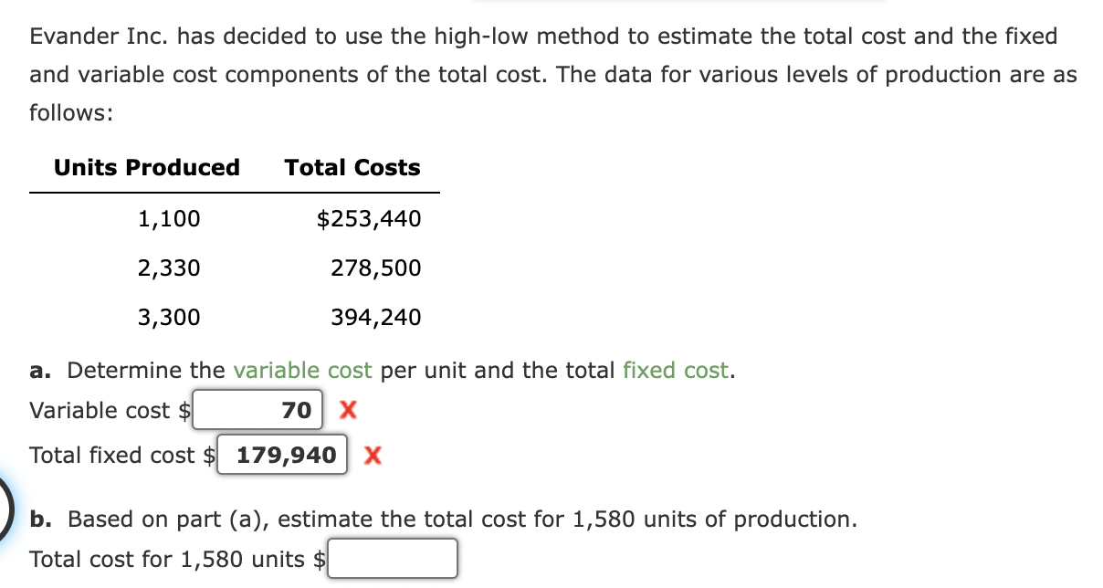Click the red X beside the Variable cost answer
The height and width of the screenshot is (588, 1103).
[347, 410]
